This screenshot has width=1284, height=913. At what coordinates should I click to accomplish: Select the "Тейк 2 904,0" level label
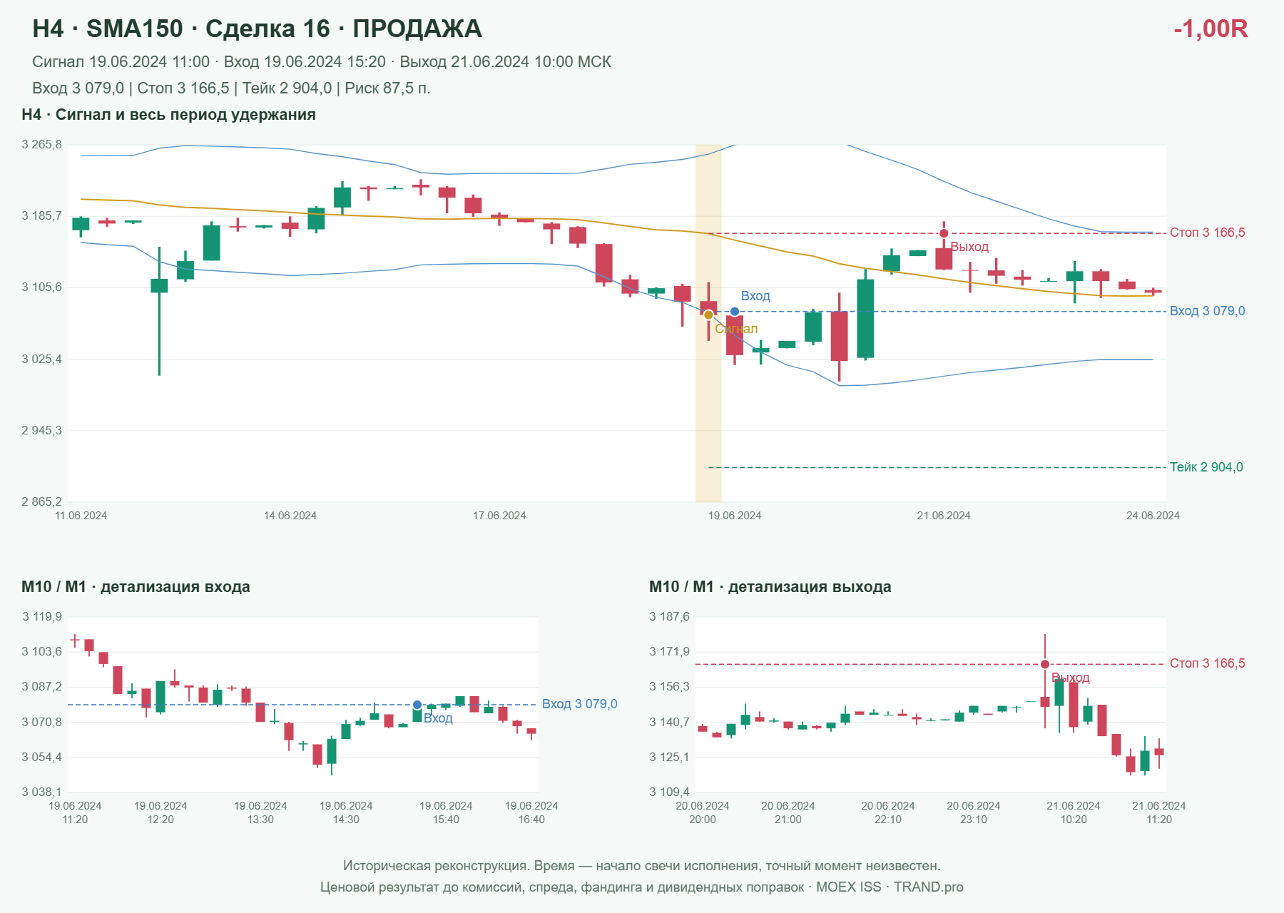click(1206, 467)
